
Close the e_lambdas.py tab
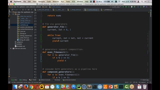113,10
